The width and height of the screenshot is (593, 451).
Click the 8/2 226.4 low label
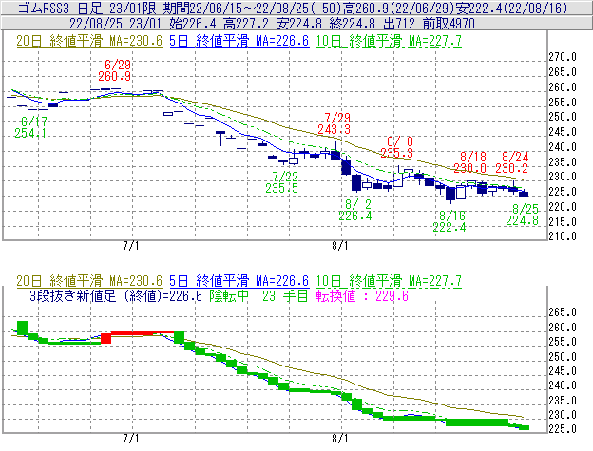coord(355,210)
